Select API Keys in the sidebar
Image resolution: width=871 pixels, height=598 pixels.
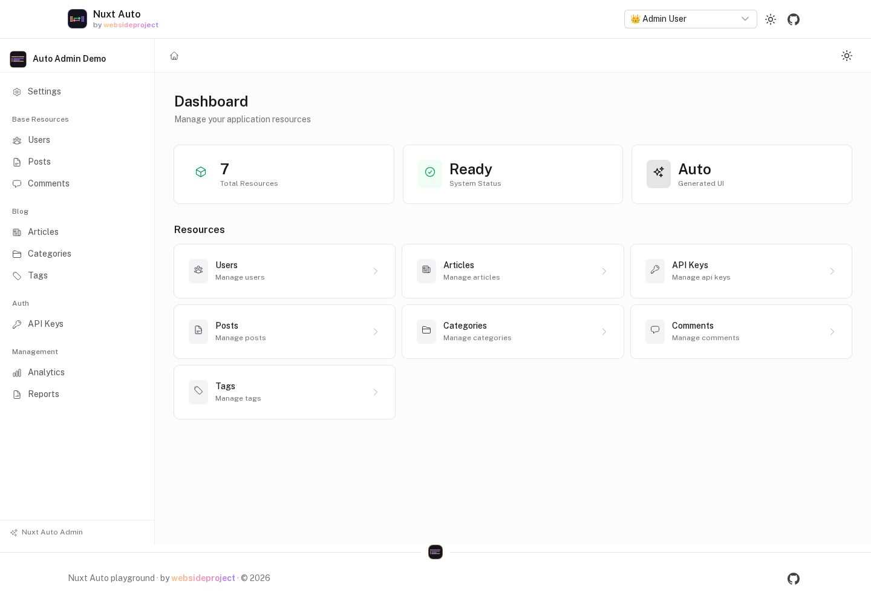pyautogui.click(x=77, y=324)
